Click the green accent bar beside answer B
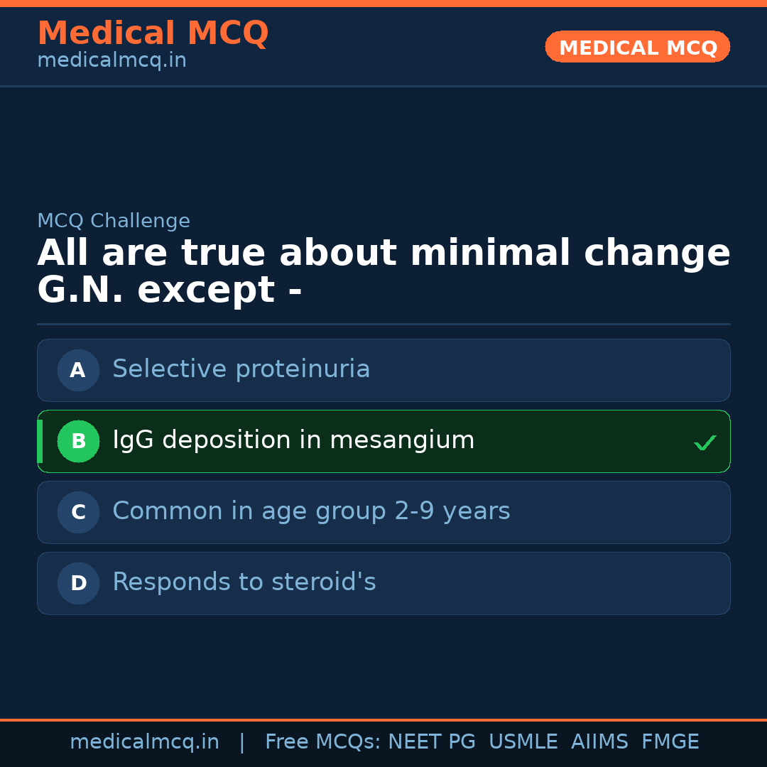 click(x=39, y=441)
